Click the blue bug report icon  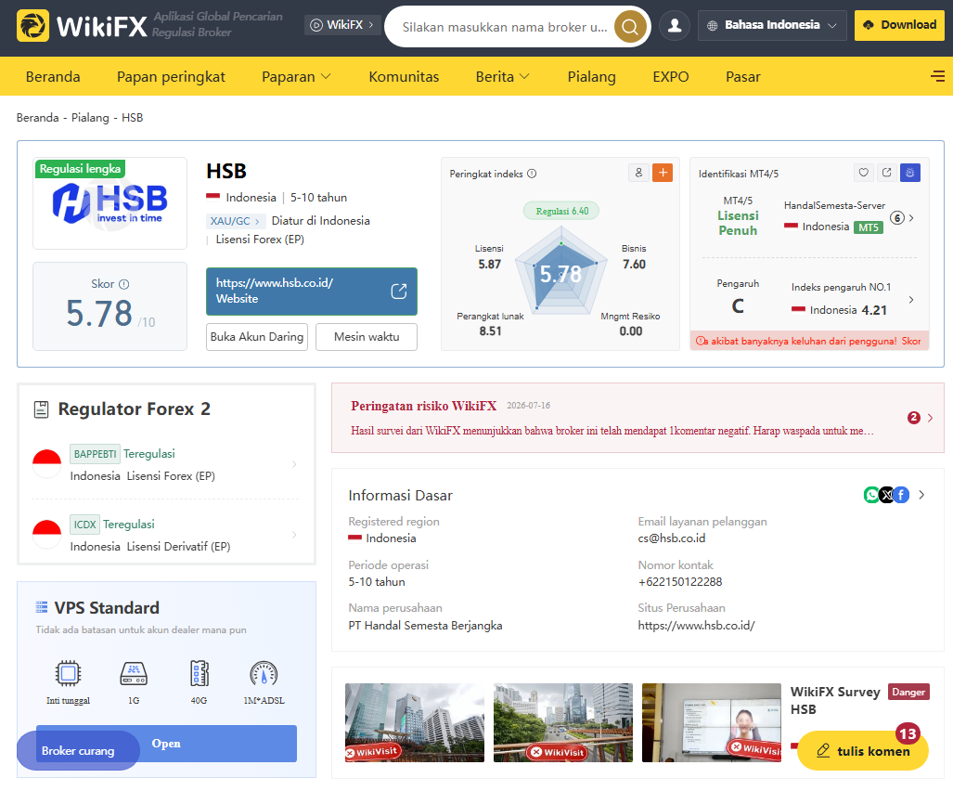(909, 173)
